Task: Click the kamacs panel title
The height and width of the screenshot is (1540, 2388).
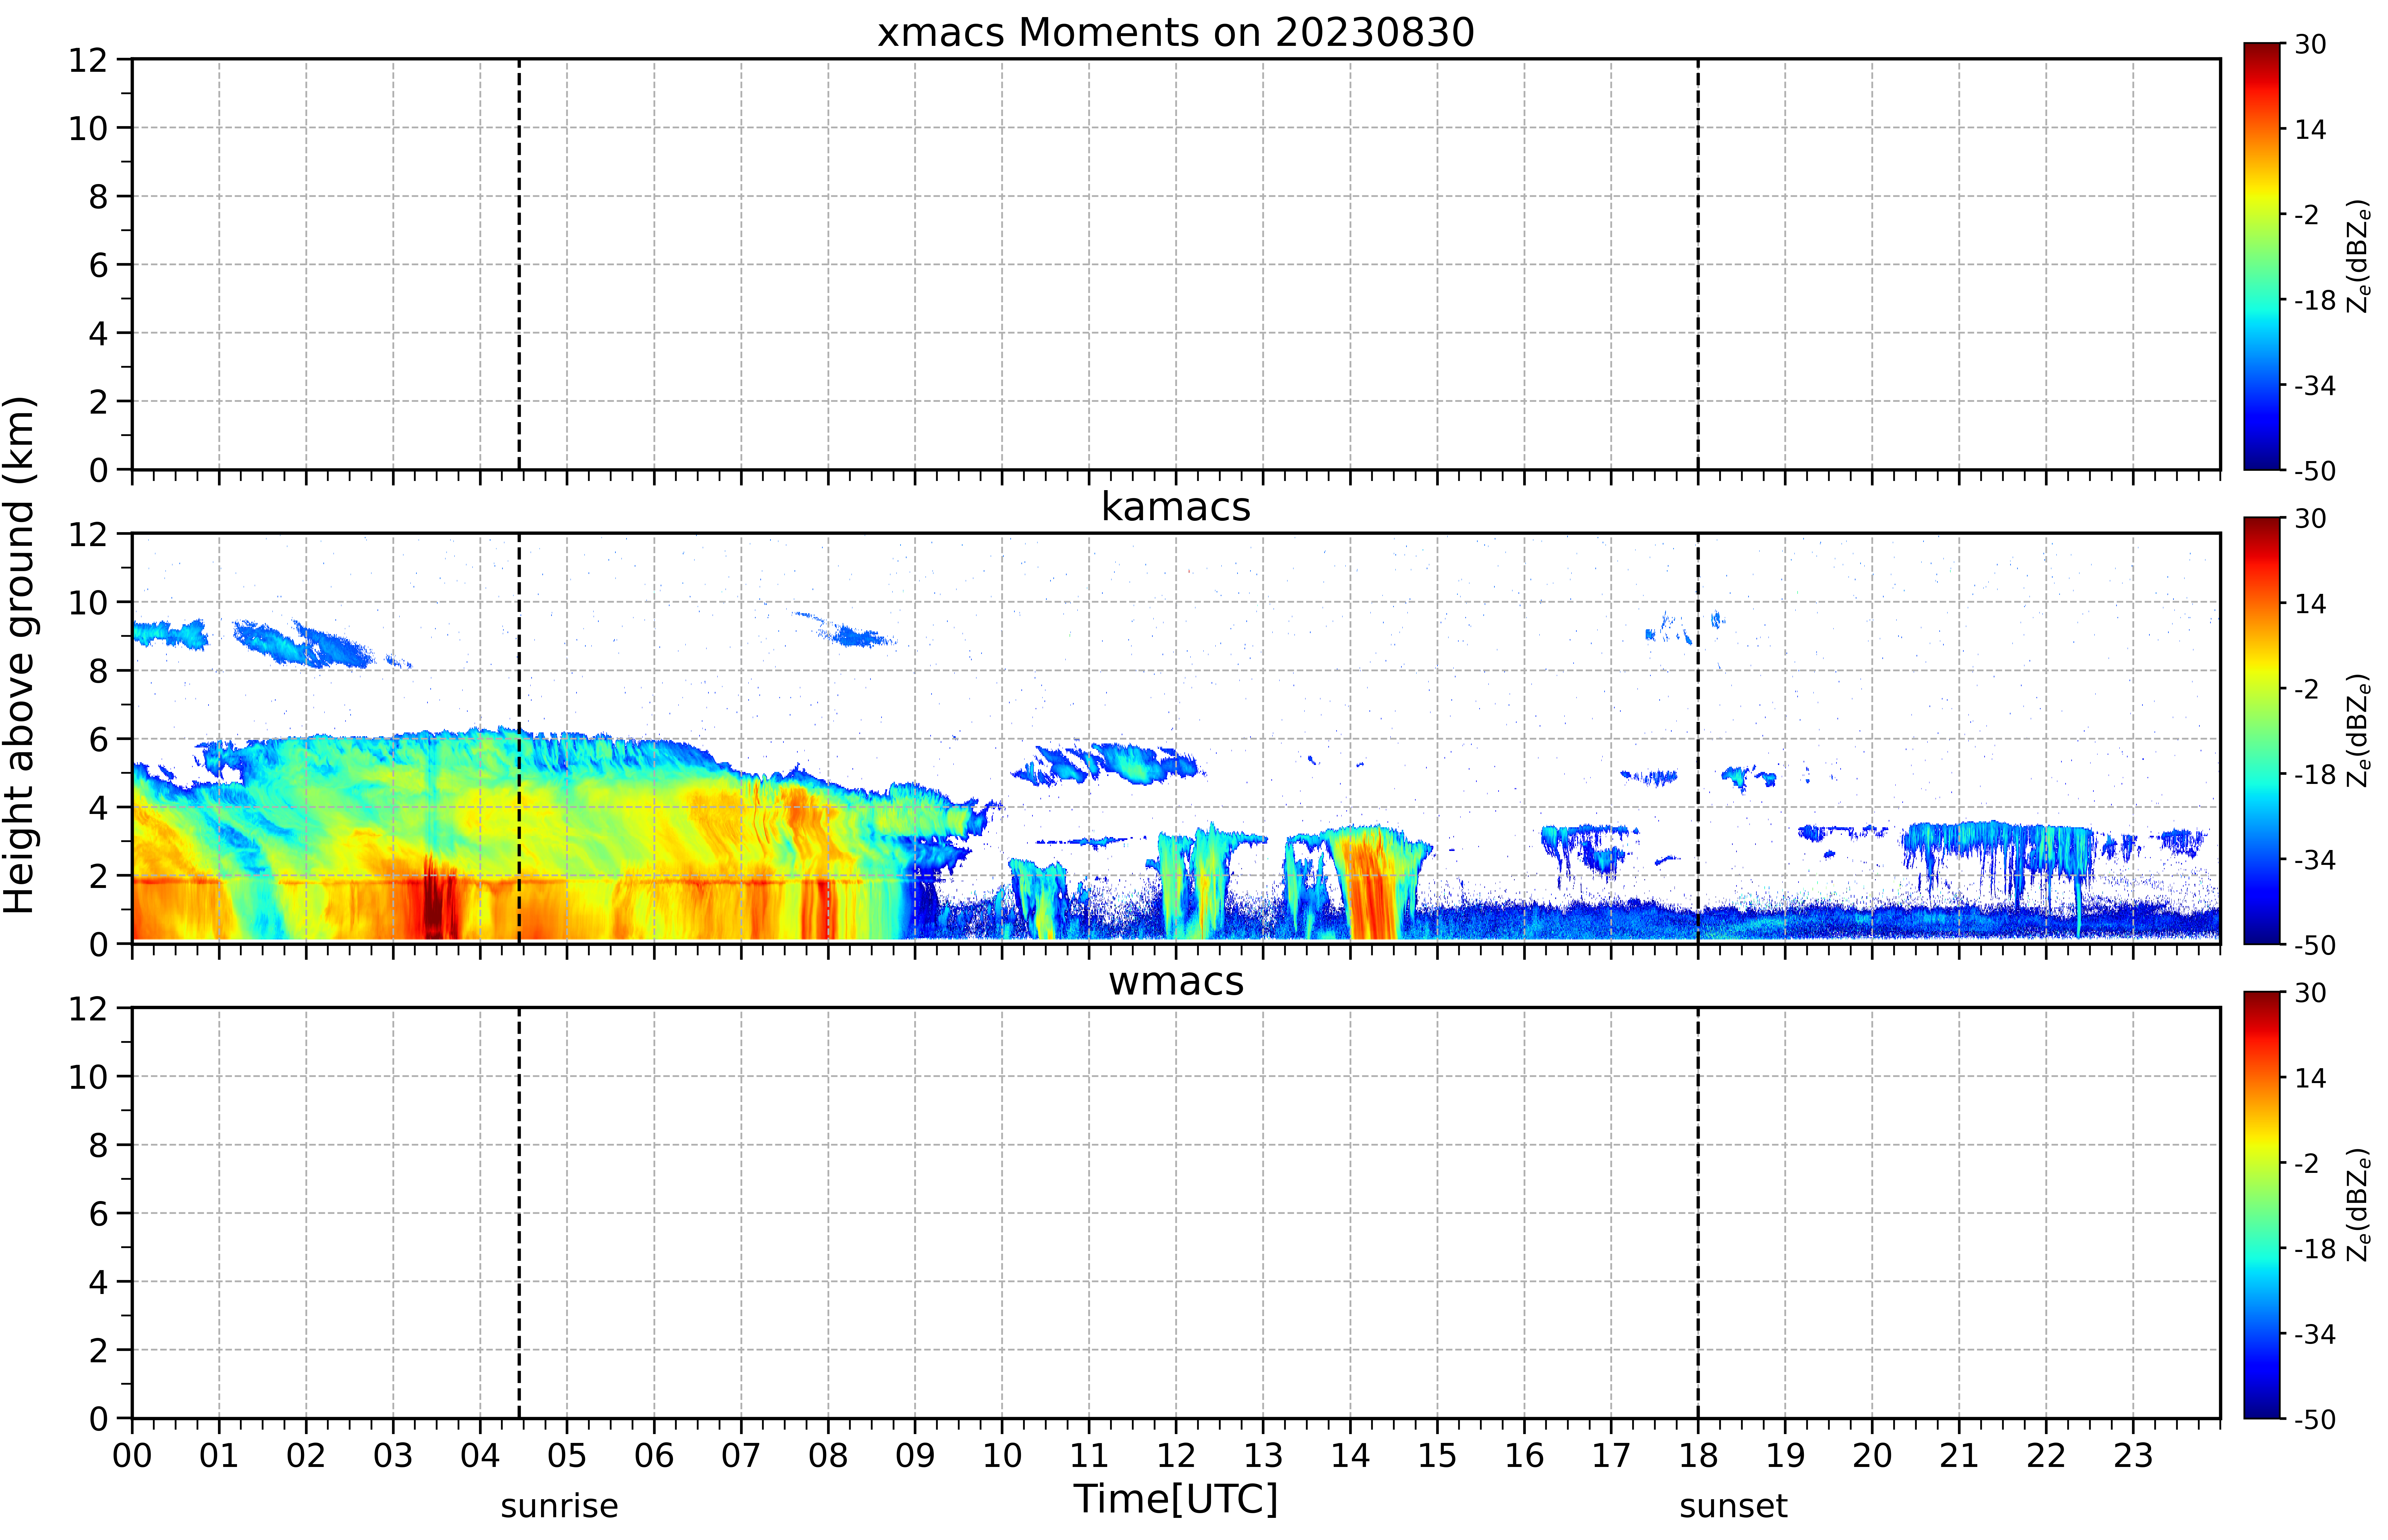Action: click(x=1175, y=507)
